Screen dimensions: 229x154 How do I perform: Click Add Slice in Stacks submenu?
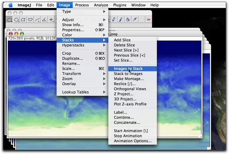tap(132, 40)
